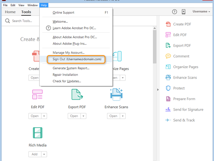
Task: Choose Online Support from Help menu
Action: coord(76,12)
